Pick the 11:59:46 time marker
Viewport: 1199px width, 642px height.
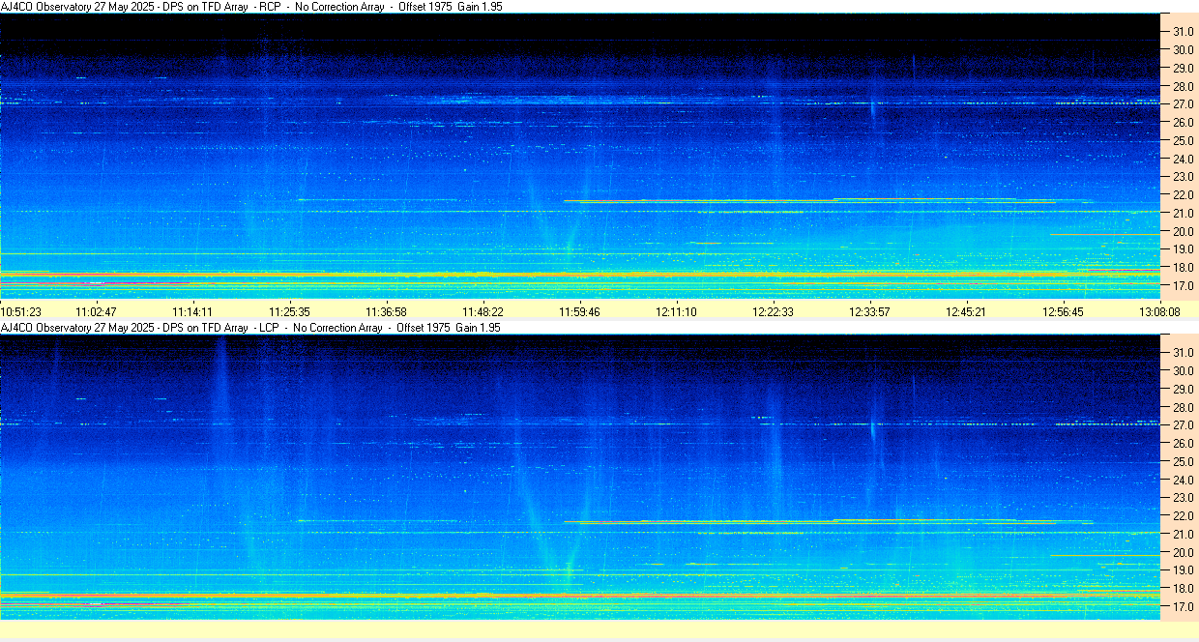tap(579, 311)
